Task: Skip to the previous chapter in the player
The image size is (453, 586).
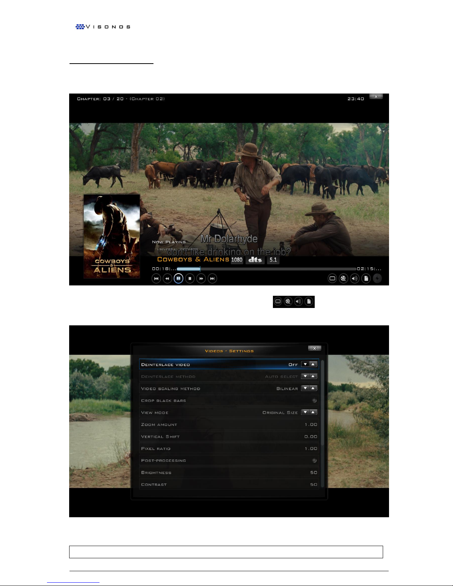Action: pos(156,278)
